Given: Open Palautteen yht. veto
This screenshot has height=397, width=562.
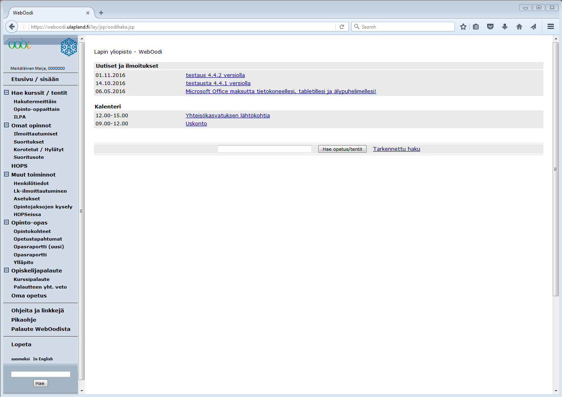Looking at the screenshot, I should coord(40,287).
